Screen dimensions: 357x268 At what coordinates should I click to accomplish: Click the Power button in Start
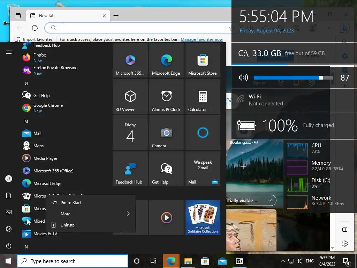pos(9,246)
